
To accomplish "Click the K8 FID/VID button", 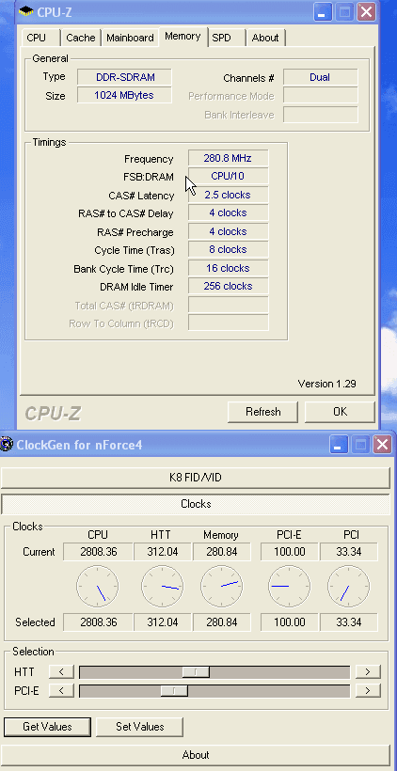I will point(196,478).
